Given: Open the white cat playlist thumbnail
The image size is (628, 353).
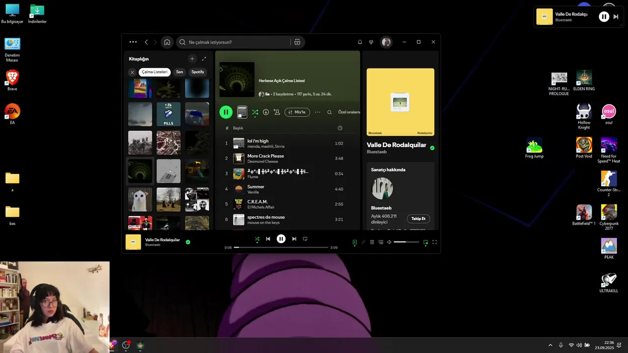Looking at the screenshot, I should point(140,200).
